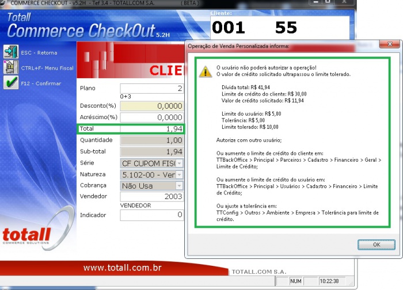
Task: Click 'O usuário não poderá autorizar a operação!' text
Action: point(266,68)
